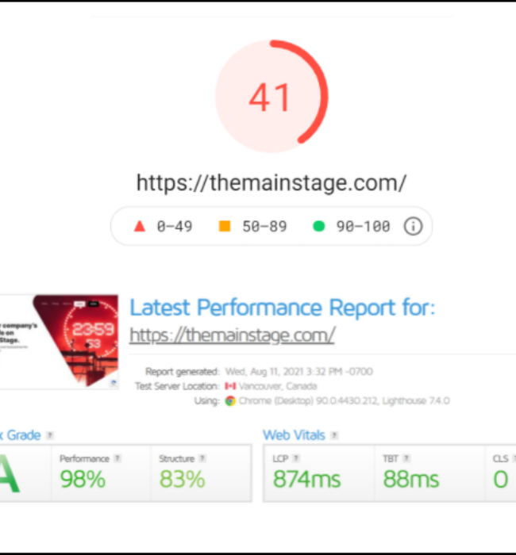Click the info icon beside the score legend
This screenshot has width=516, height=555.
tap(413, 226)
